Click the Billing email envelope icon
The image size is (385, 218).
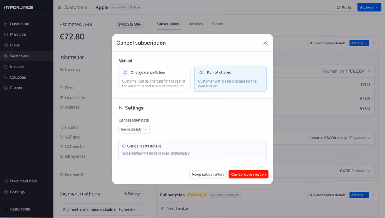[61, 156]
